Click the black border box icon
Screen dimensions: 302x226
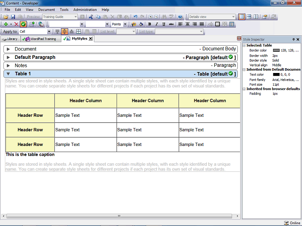[218, 24]
